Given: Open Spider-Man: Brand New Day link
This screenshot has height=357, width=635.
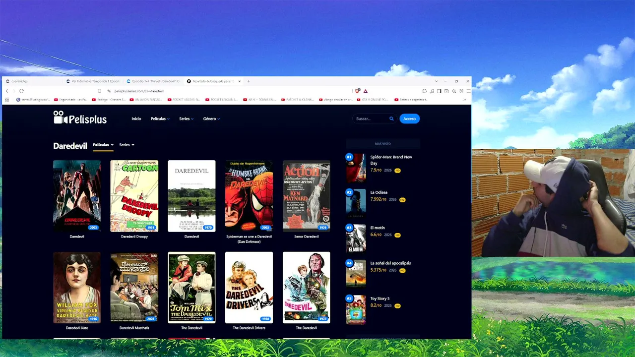Looking at the screenshot, I should pos(391,160).
